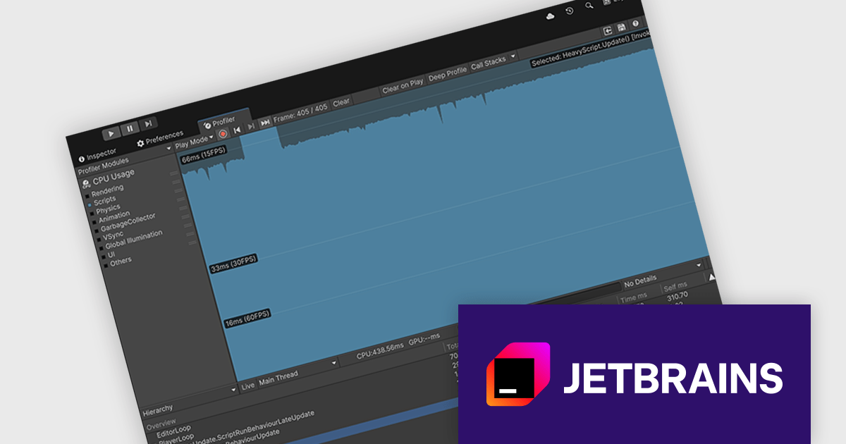846x444 pixels.
Task: Open the cloud services icon
Action: 551,16
